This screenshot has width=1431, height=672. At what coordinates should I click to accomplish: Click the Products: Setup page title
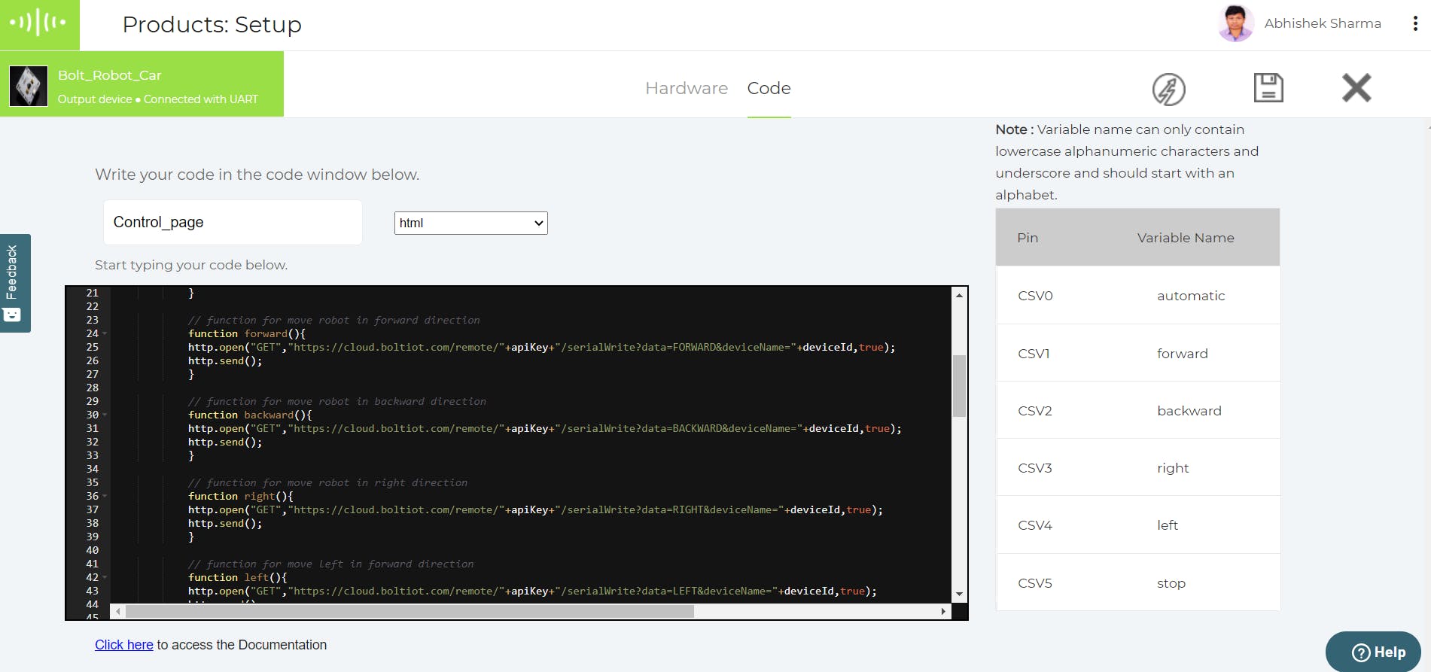point(212,24)
